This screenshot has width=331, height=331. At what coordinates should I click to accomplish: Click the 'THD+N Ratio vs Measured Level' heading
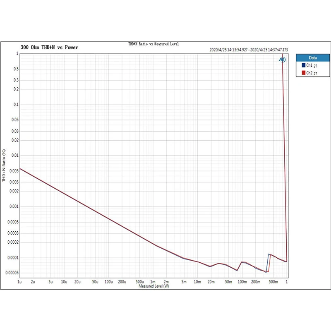(x=154, y=44)
